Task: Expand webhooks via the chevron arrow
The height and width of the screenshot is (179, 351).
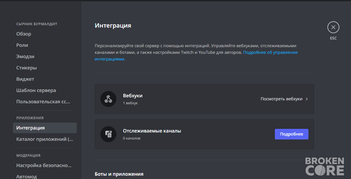Action: pyautogui.click(x=307, y=99)
